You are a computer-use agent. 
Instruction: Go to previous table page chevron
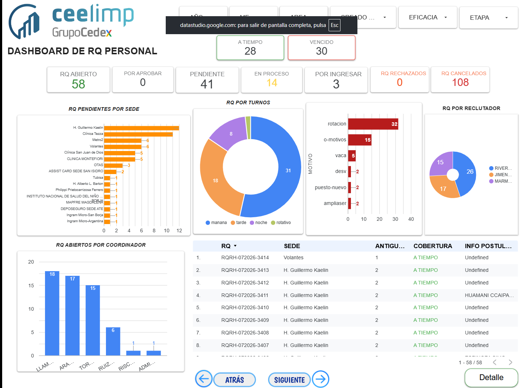(x=495, y=362)
